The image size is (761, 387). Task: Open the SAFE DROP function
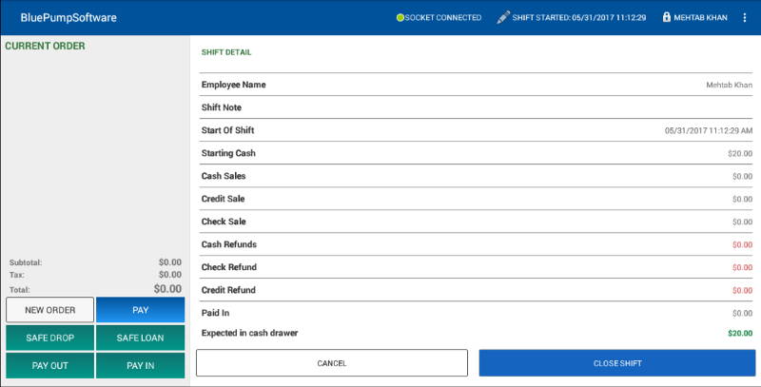coord(50,338)
